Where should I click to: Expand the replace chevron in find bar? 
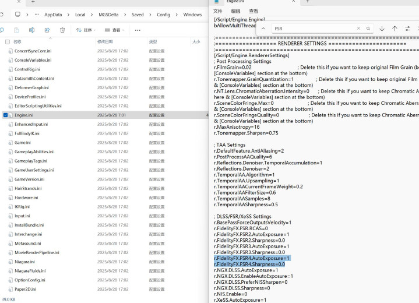coord(263,28)
